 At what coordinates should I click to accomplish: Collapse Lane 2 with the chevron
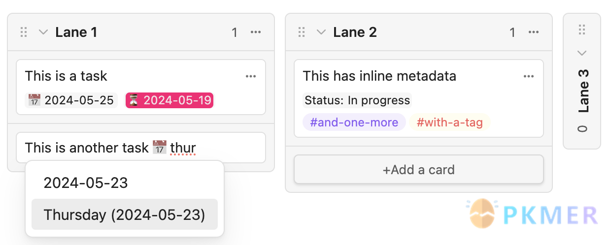321,32
